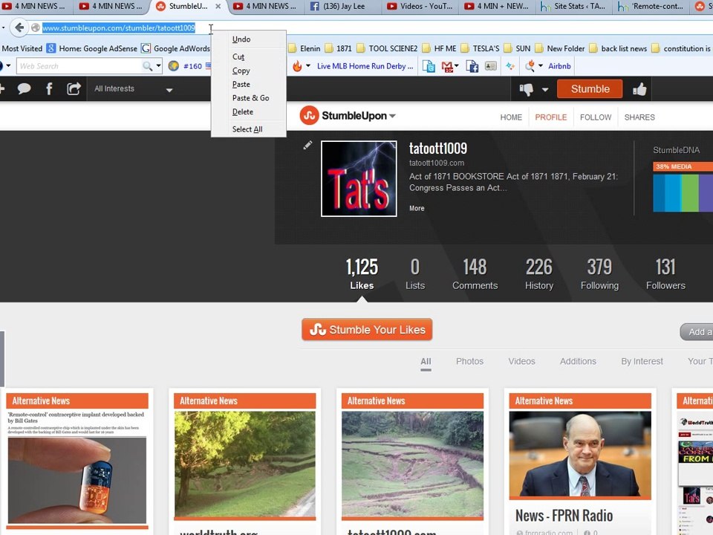Screen dimensions: 713x535
Task: Open the FOLLOW nav link
Action: pyautogui.click(x=596, y=117)
